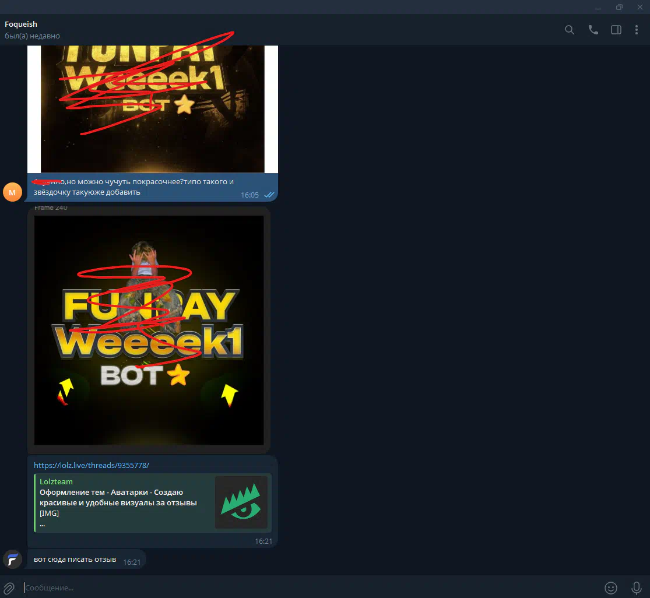This screenshot has height=598, width=650.
Task: Click the Lolzteam link preview title
Action: click(57, 482)
